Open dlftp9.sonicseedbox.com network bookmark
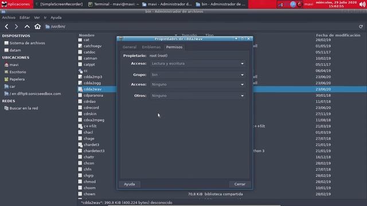Image resolution: width=367 pixels, height=206 pixels. (x=33, y=94)
